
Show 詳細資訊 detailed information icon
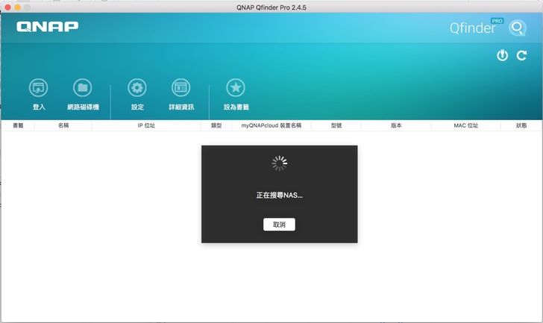pyautogui.click(x=181, y=88)
